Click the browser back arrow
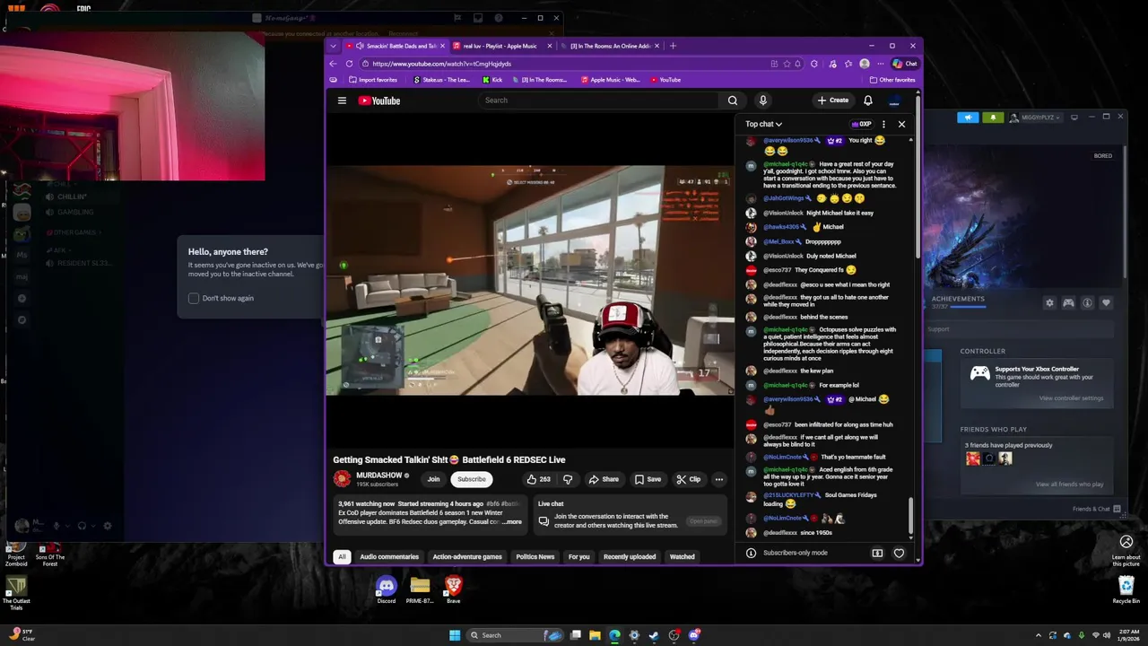This screenshot has height=646, width=1148. pyautogui.click(x=333, y=64)
